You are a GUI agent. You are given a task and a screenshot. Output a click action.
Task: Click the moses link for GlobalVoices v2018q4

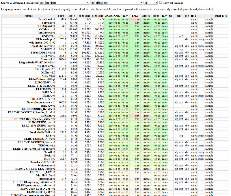coord(147,79)
